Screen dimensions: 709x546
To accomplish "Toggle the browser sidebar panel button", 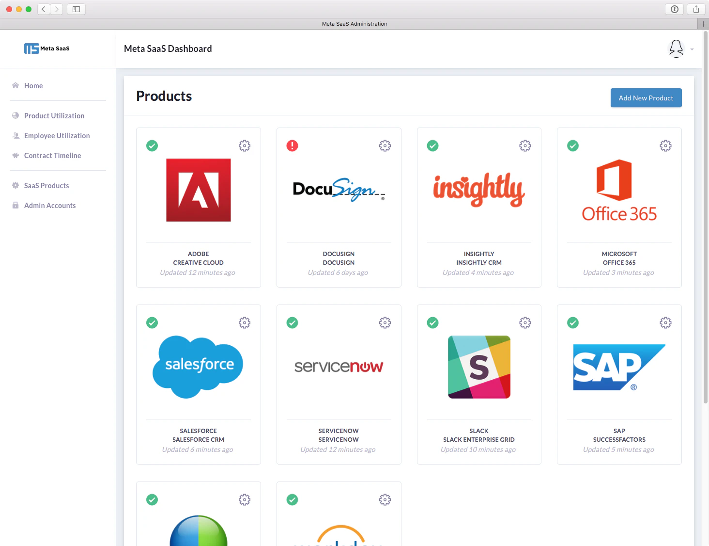I will (x=76, y=9).
